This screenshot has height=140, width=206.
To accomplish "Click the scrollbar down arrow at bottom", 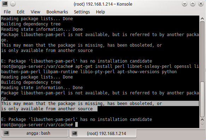I will 202,124.
